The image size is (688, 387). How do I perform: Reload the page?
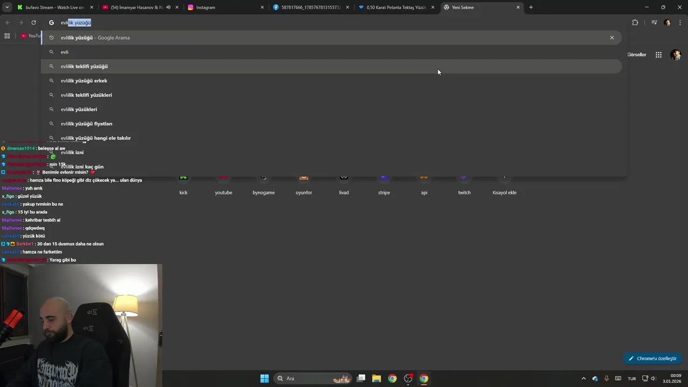(33, 23)
